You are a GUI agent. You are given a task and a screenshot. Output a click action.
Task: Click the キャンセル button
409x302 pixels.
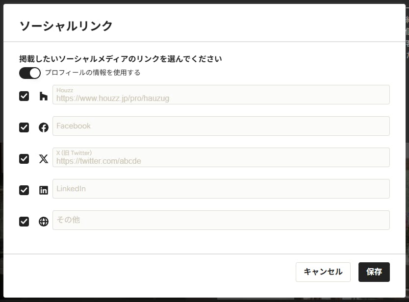click(323, 272)
